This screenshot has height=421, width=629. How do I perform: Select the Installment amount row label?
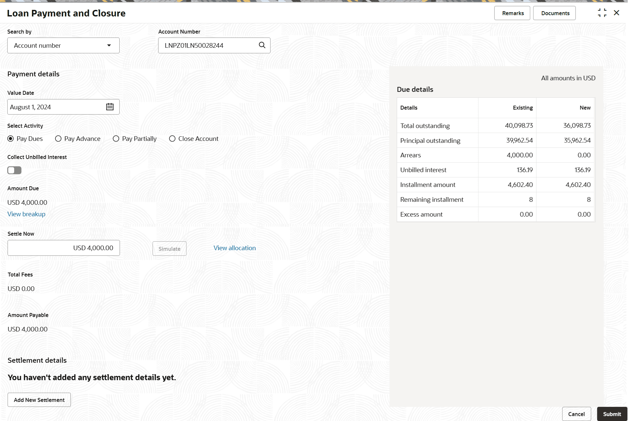pyautogui.click(x=428, y=185)
